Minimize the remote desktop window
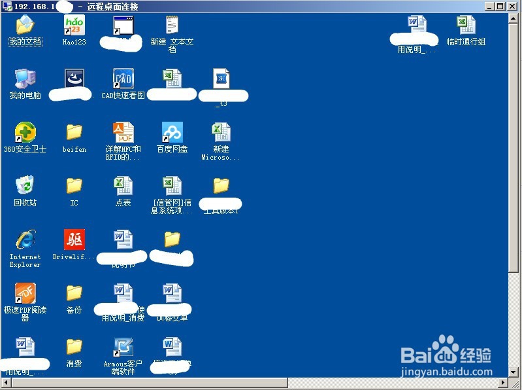 pyautogui.click(x=489, y=7)
